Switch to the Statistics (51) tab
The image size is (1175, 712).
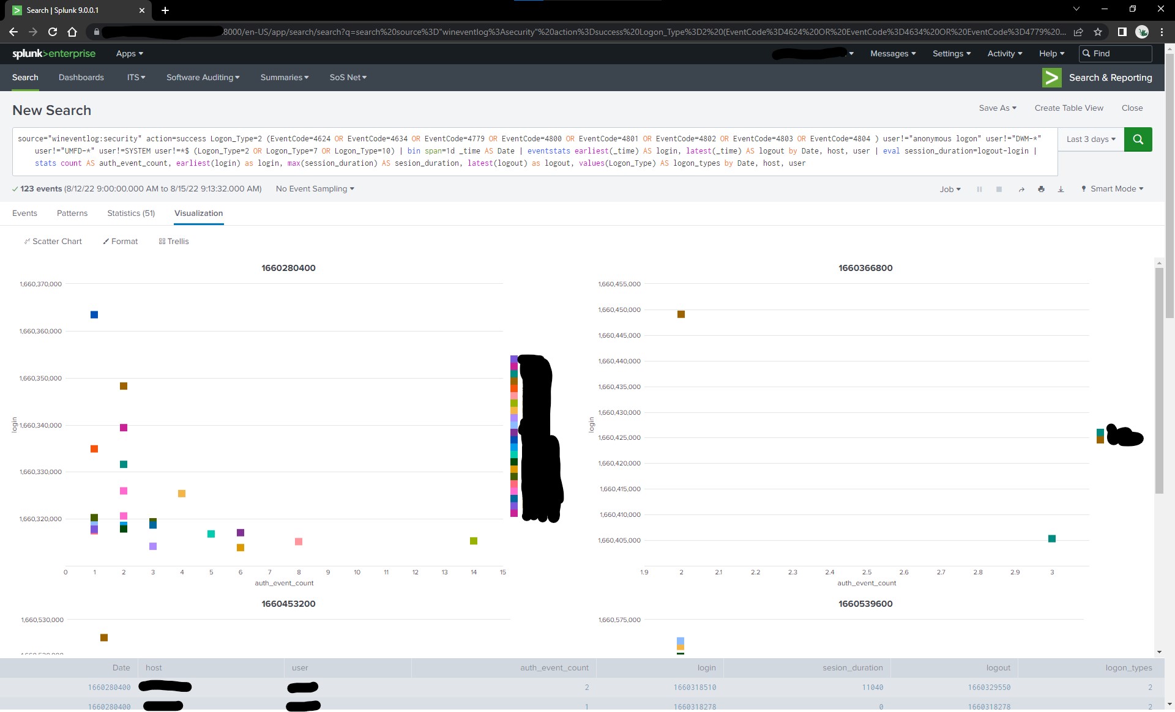[x=131, y=213]
